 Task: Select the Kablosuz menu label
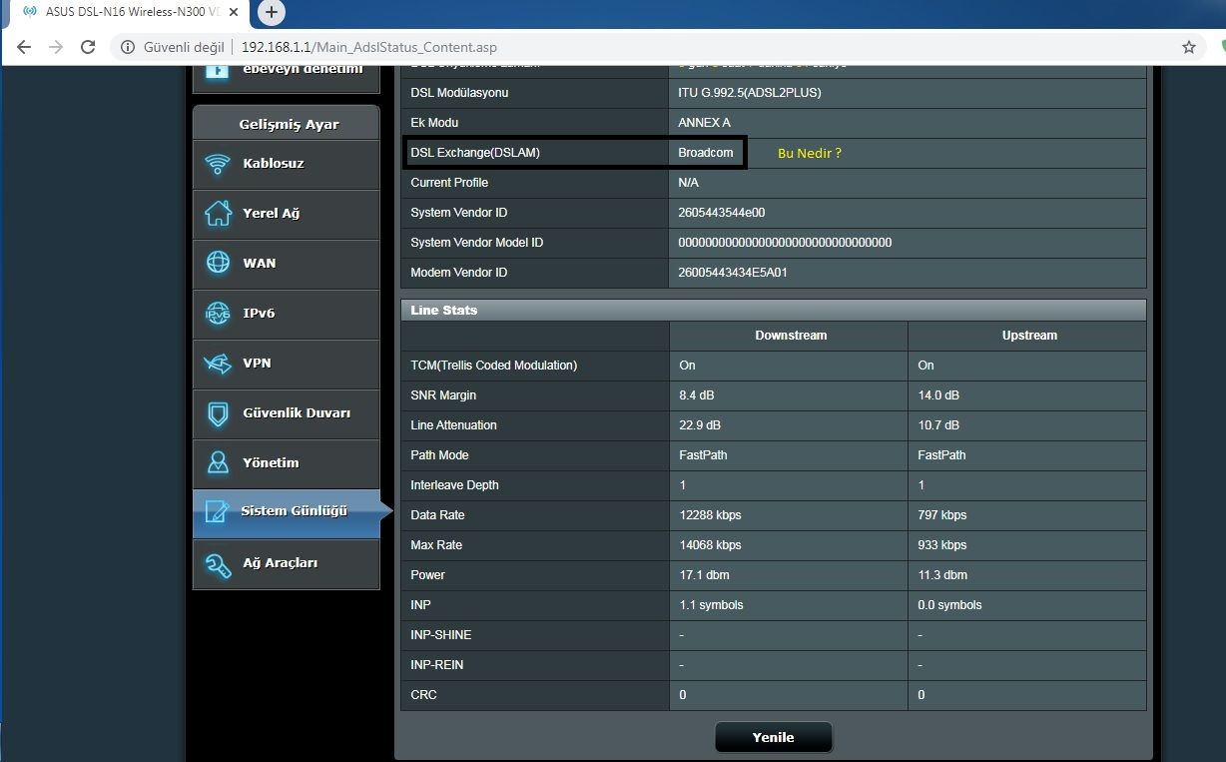tap(274, 163)
